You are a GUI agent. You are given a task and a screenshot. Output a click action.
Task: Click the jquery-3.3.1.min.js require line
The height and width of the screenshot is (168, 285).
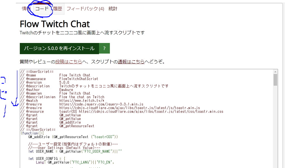[x=82, y=104]
